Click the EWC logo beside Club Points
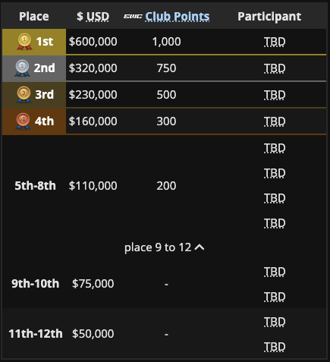Viewport: 330px width, 362px height. 133,17
